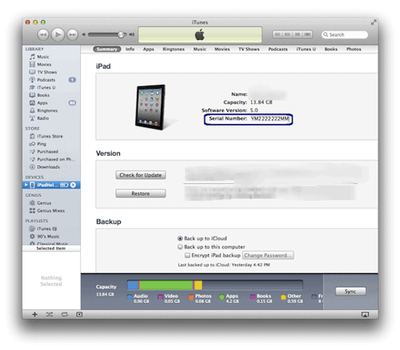Click the low volume speaker icon
The height and width of the screenshot is (350, 400).
84,34
